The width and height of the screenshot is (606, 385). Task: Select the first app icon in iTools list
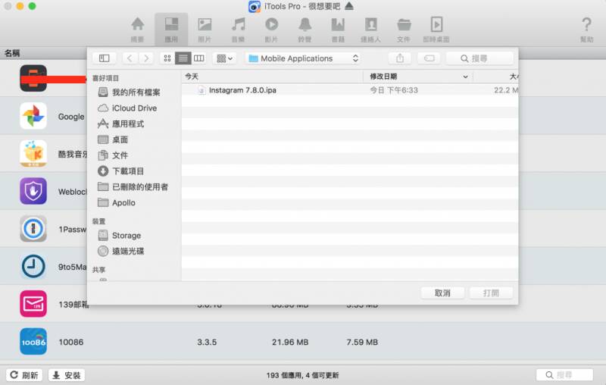33,78
